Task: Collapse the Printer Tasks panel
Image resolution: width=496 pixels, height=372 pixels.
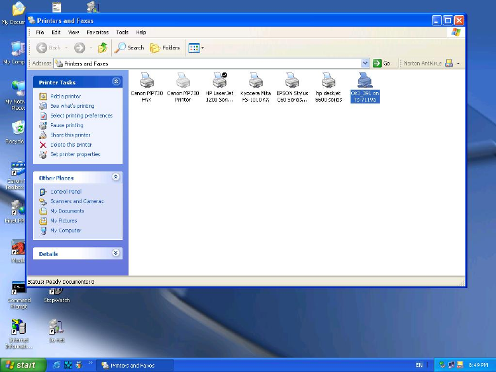Action: coord(116,82)
